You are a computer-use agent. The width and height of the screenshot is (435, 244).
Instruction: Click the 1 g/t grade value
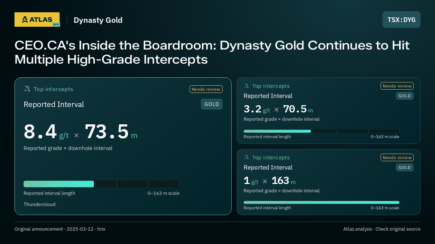click(x=251, y=181)
